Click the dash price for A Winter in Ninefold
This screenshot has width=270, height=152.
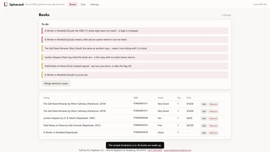click(187, 132)
